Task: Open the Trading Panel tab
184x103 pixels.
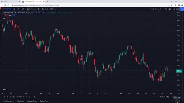Action: click(x=44, y=101)
